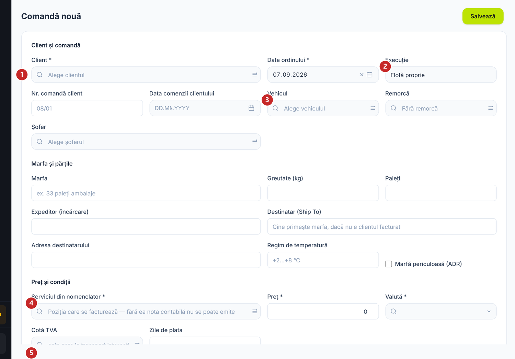Click the magnifier icon in the Valută field
Screen dimensions: 515x359
click(x=393, y=311)
